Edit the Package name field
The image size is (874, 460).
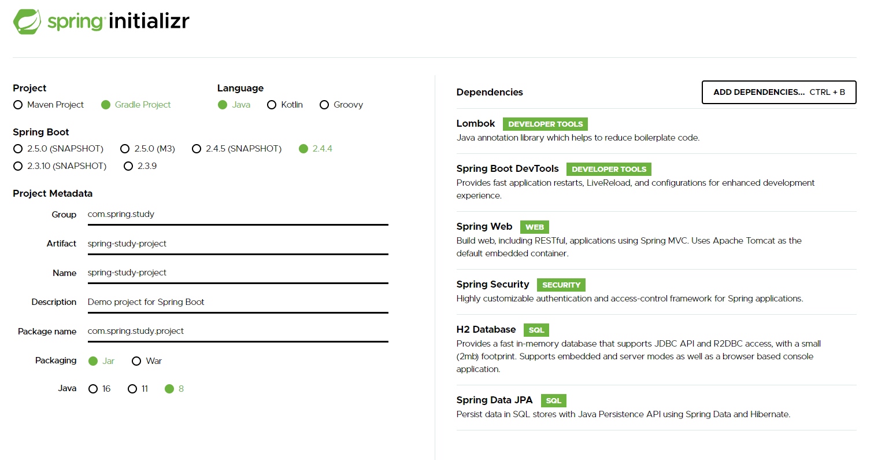(238, 332)
